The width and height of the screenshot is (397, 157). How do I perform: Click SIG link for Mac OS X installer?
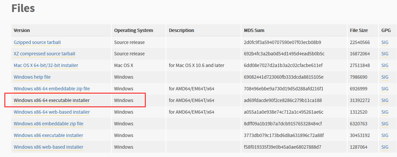point(385,65)
